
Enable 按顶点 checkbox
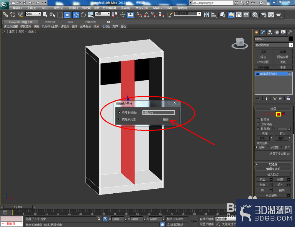pos(258,120)
